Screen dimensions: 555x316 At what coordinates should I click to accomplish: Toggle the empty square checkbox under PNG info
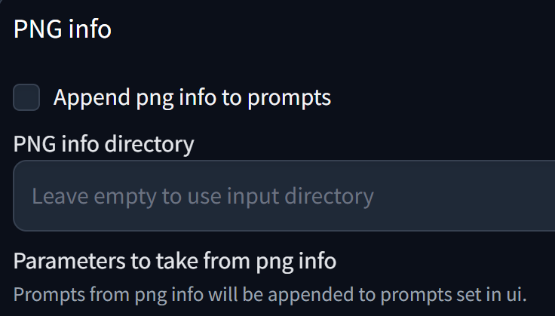pos(26,97)
